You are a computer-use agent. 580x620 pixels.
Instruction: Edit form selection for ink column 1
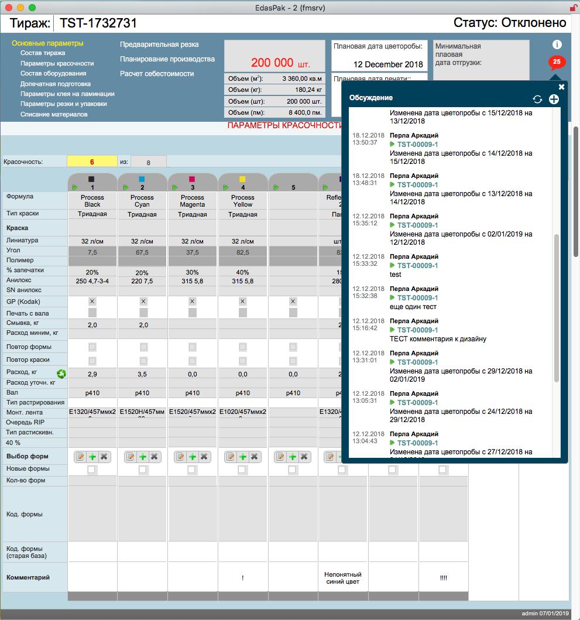coord(80,457)
